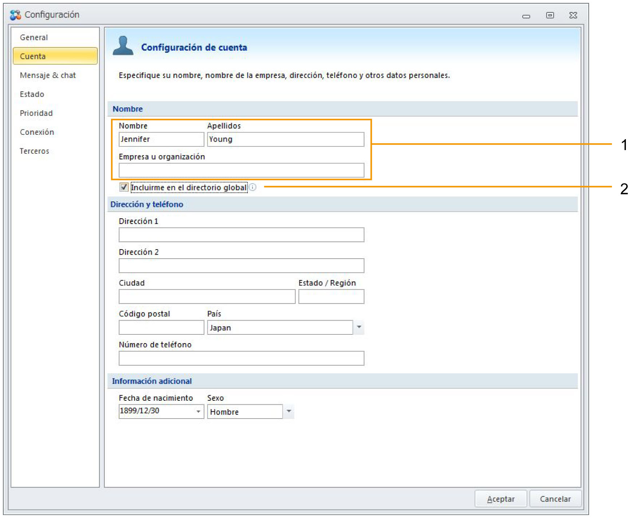Click the info icon beside global directory checkbox
Screen dimensions: 631x518
(253, 187)
